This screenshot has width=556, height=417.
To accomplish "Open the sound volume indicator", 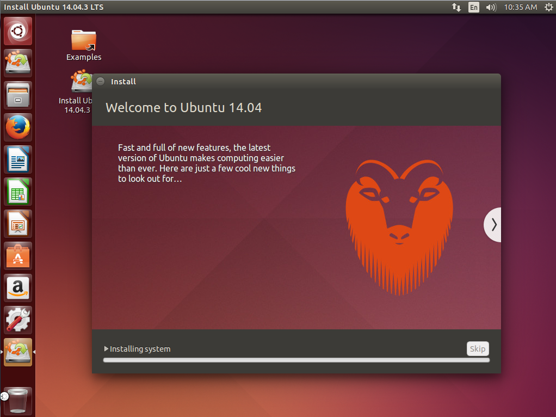I will (x=491, y=7).
